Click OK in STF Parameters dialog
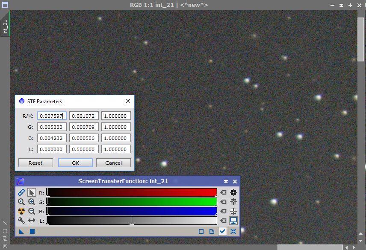The height and width of the screenshot is (250, 366). [x=75, y=163]
